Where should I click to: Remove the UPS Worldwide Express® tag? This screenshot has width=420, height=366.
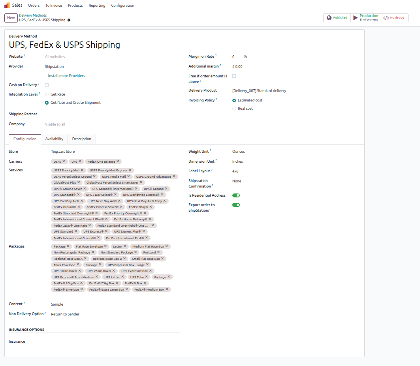coord(162,195)
